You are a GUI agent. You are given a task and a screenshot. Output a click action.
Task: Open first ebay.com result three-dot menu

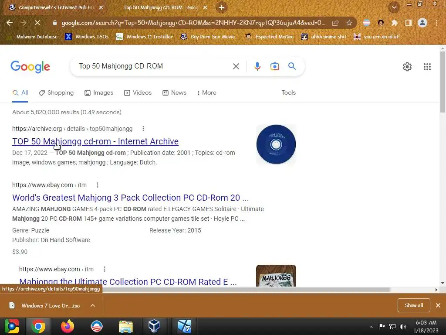(98, 185)
